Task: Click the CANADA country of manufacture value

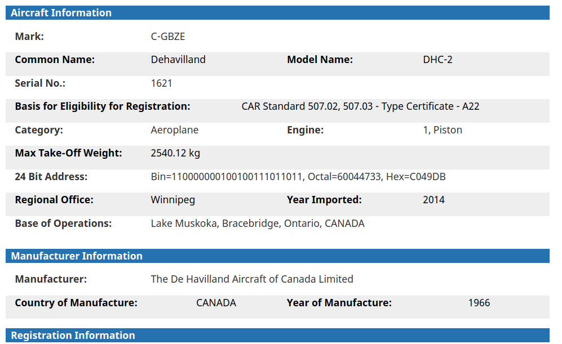Action: pyautogui.click(x=216, y=303)
